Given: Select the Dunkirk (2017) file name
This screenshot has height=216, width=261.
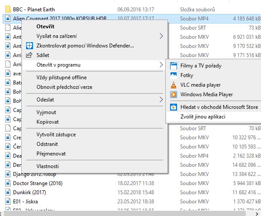Looking at the screenshot, I should [x=30, y=192].
